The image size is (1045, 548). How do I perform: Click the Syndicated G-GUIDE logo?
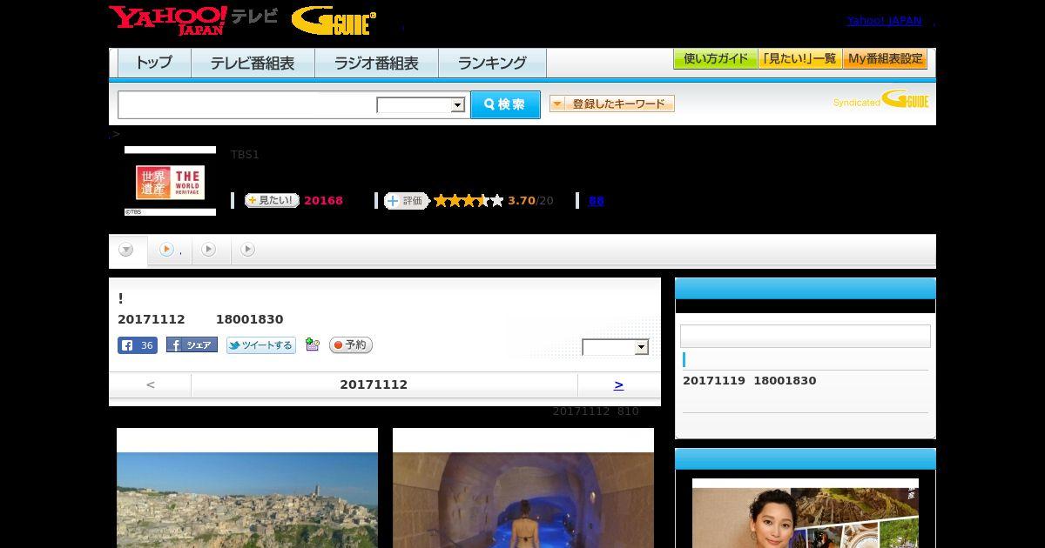880,100
